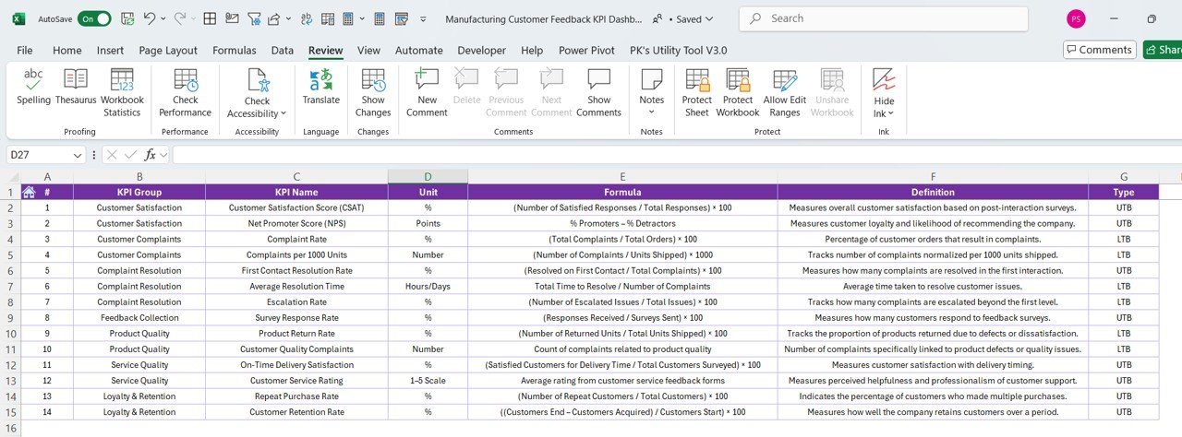1182x437 pixels.
Task: Select the '1–5 Scale' cell
Action: (428, 380)
